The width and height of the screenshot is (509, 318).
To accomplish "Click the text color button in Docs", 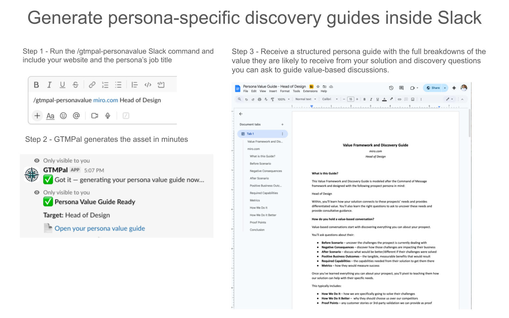I will click(384, 99).
